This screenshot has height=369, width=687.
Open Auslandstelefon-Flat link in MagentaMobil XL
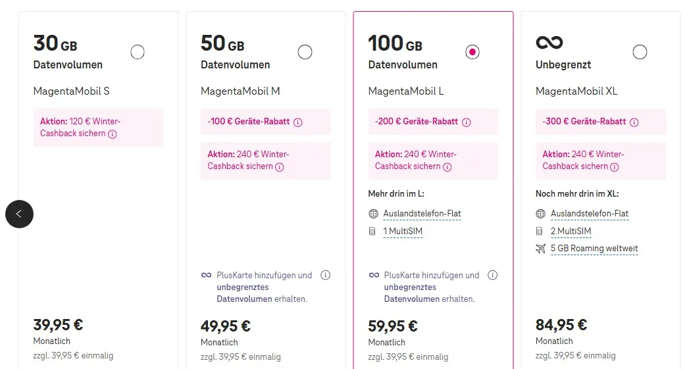(590, 214)
